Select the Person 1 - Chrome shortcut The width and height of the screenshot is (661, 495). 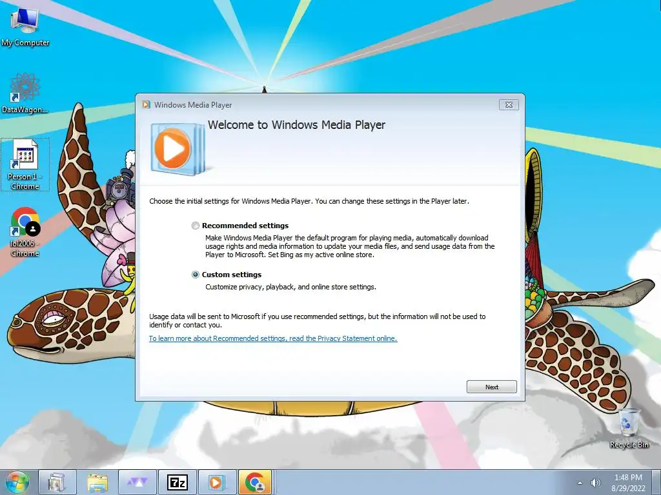(x=25, y=165)
